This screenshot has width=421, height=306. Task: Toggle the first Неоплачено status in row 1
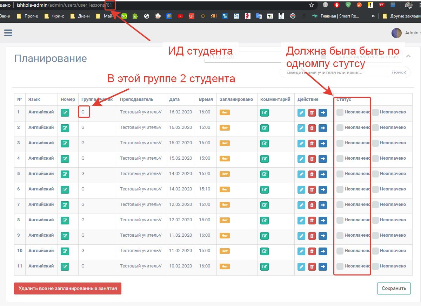point(340,112)
